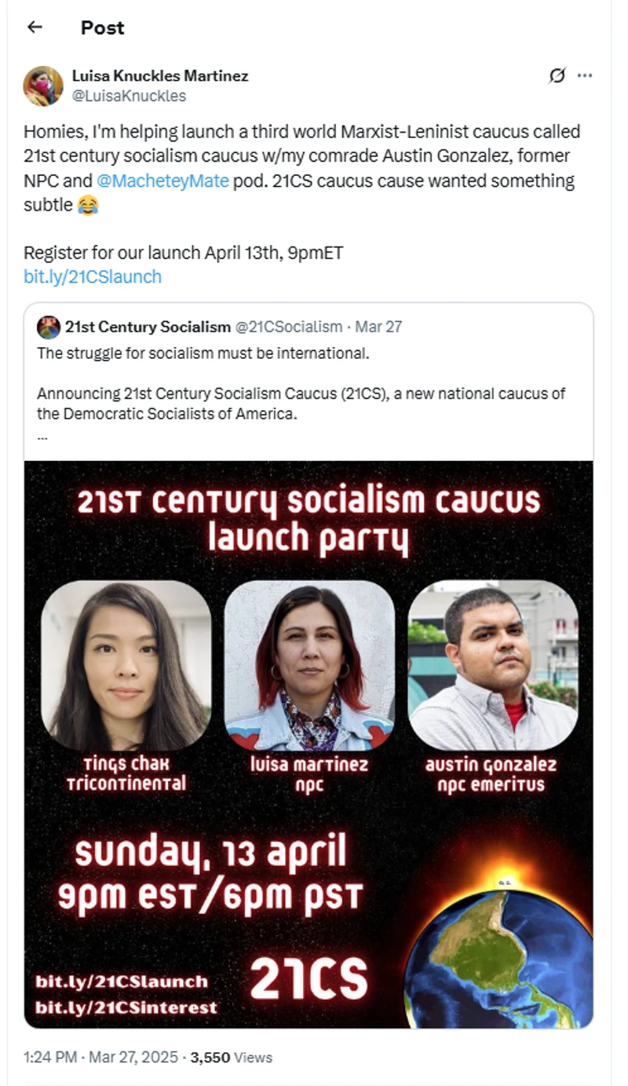This screenshot has width=628, height=1086.
Task: Click the 21st Century Socialism account avatar
Action: coord(49,327)
